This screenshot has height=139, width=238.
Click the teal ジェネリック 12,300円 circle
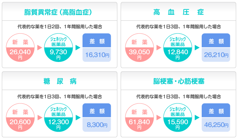tap(58, 118)
